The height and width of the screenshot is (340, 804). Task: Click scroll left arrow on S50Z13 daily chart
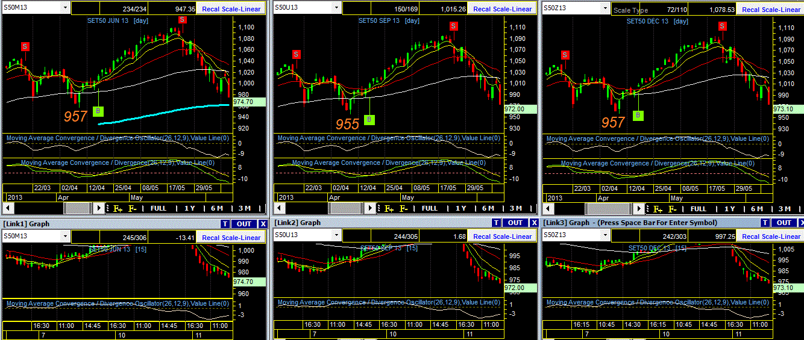547,208
